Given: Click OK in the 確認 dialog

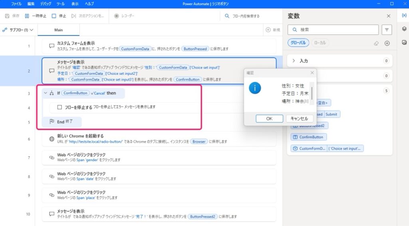Looking at the screenshot, I should click(269, 119).
